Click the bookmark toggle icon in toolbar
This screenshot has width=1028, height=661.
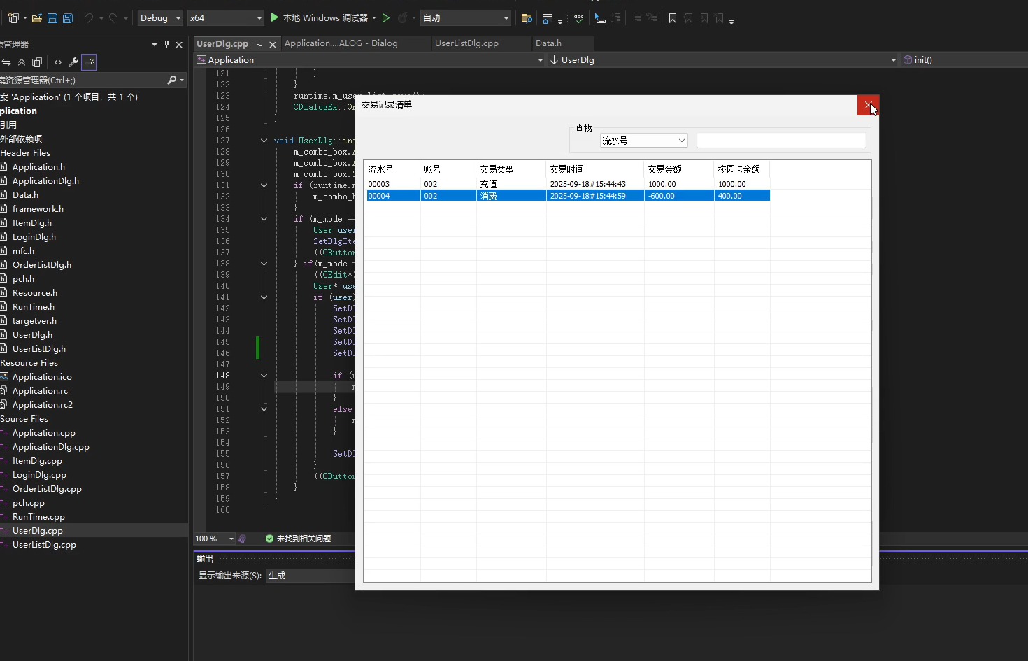673,18
